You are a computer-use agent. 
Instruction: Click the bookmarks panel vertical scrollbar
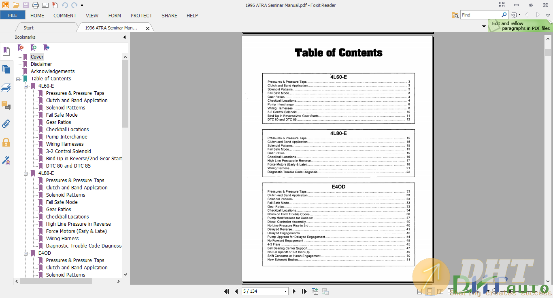pyautogui.click(x=125, y=94)
